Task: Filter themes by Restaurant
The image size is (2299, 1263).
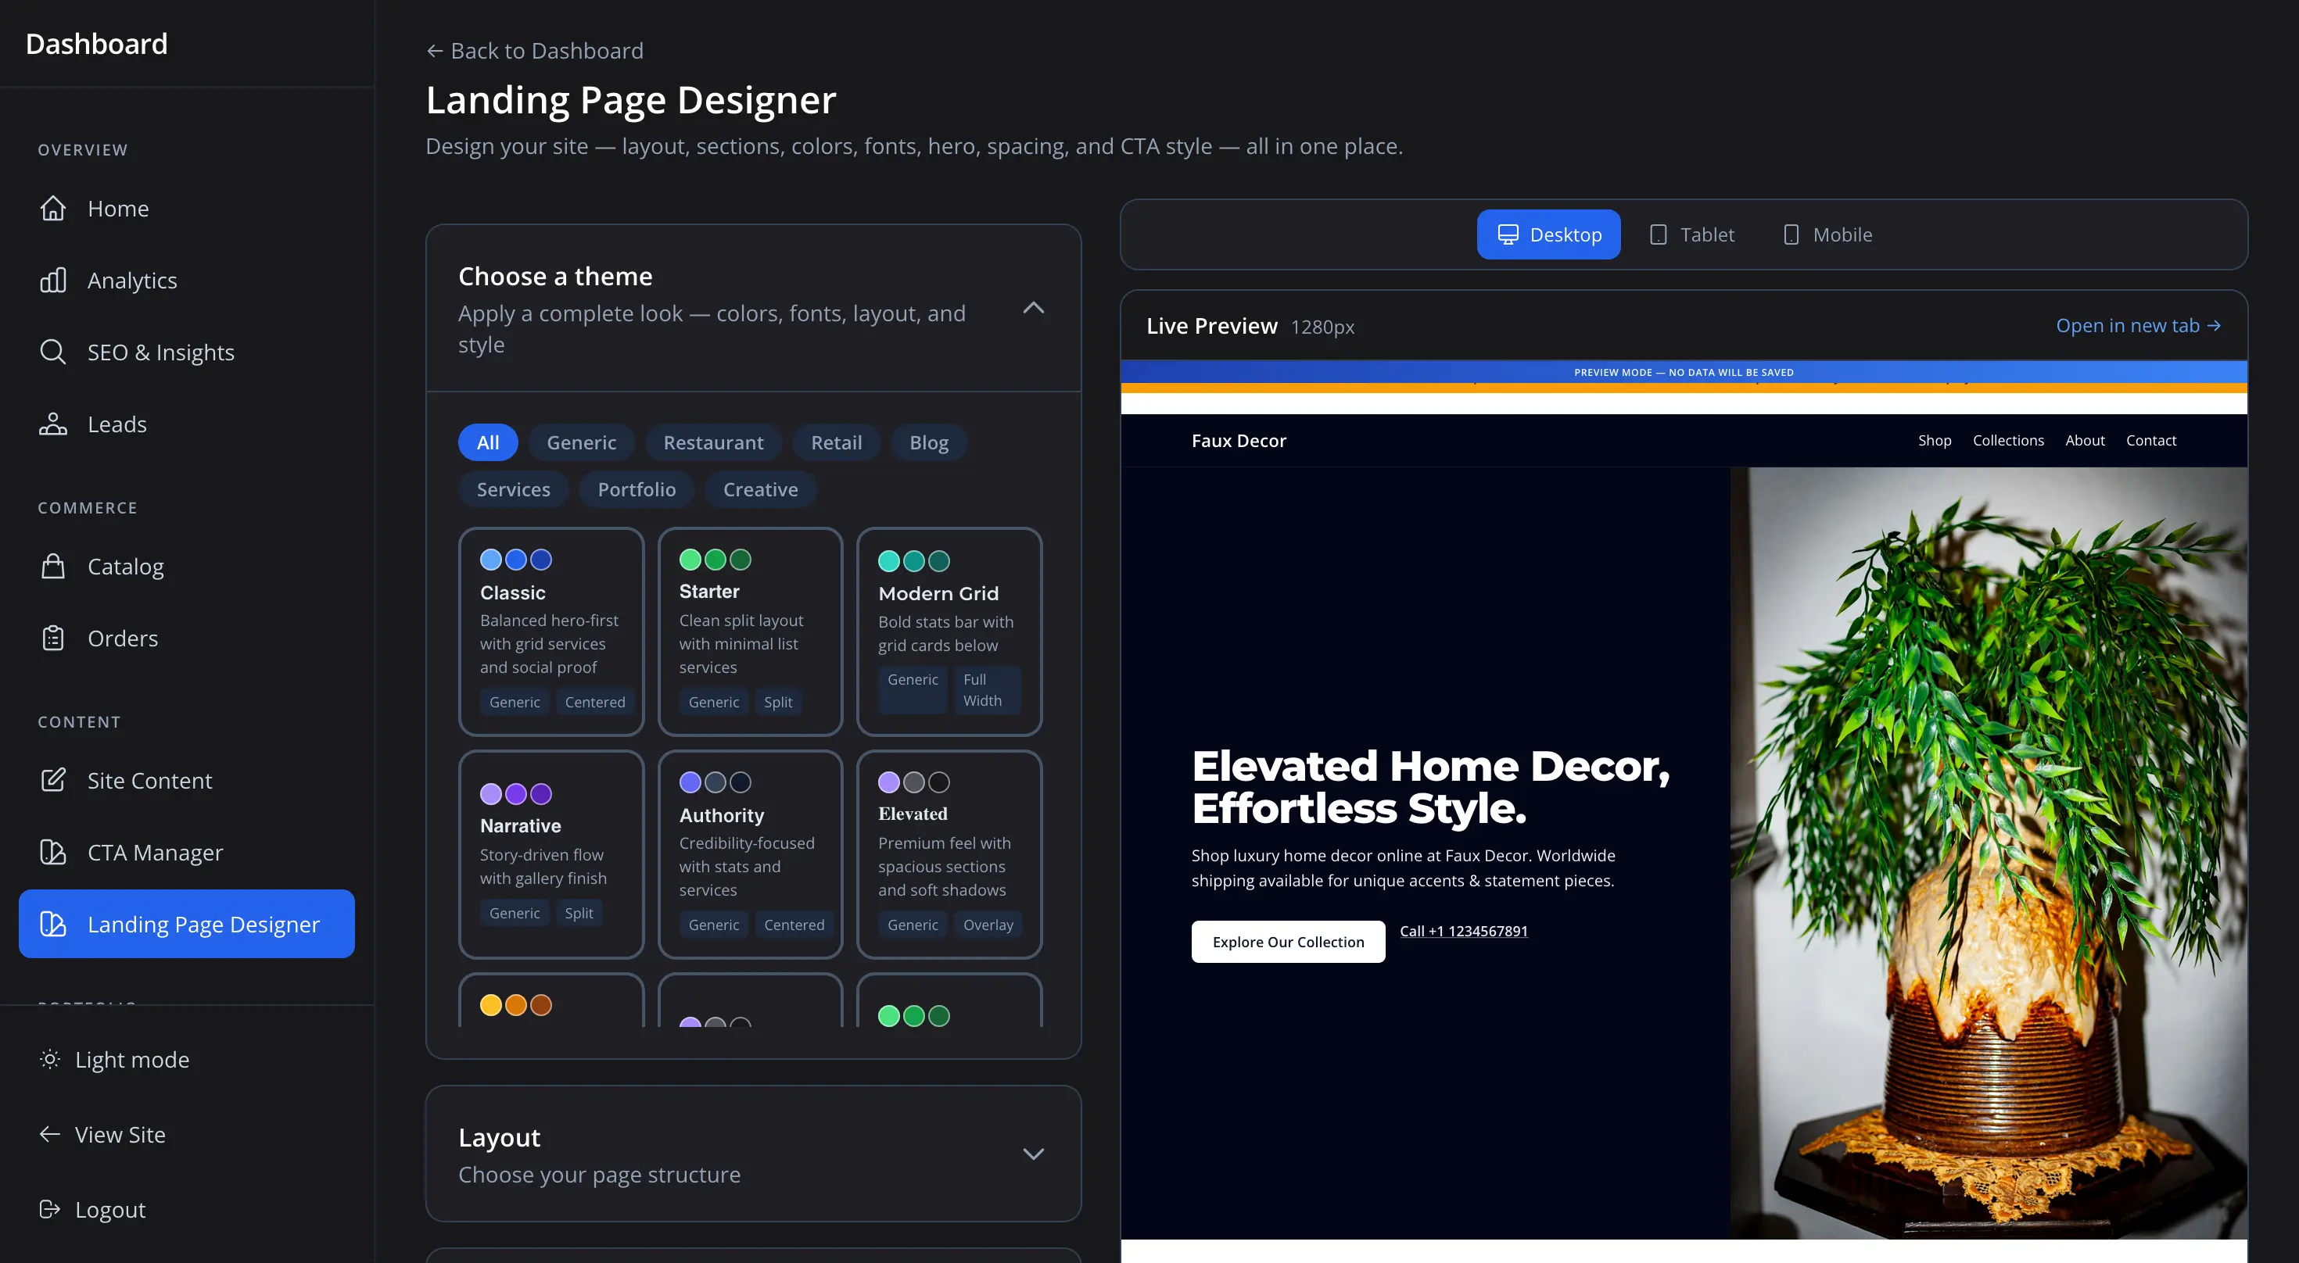Action: click(713, 442)
